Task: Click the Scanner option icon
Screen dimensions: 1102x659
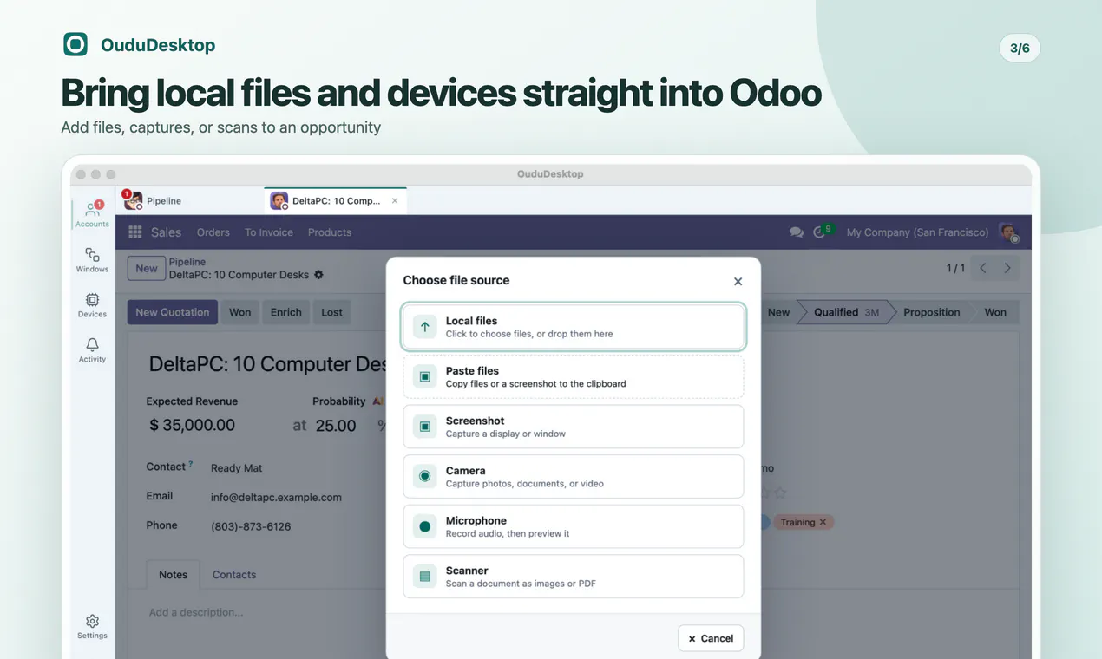Action: 424,576
